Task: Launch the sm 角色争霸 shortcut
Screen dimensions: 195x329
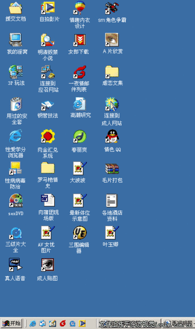Action: 112,8
